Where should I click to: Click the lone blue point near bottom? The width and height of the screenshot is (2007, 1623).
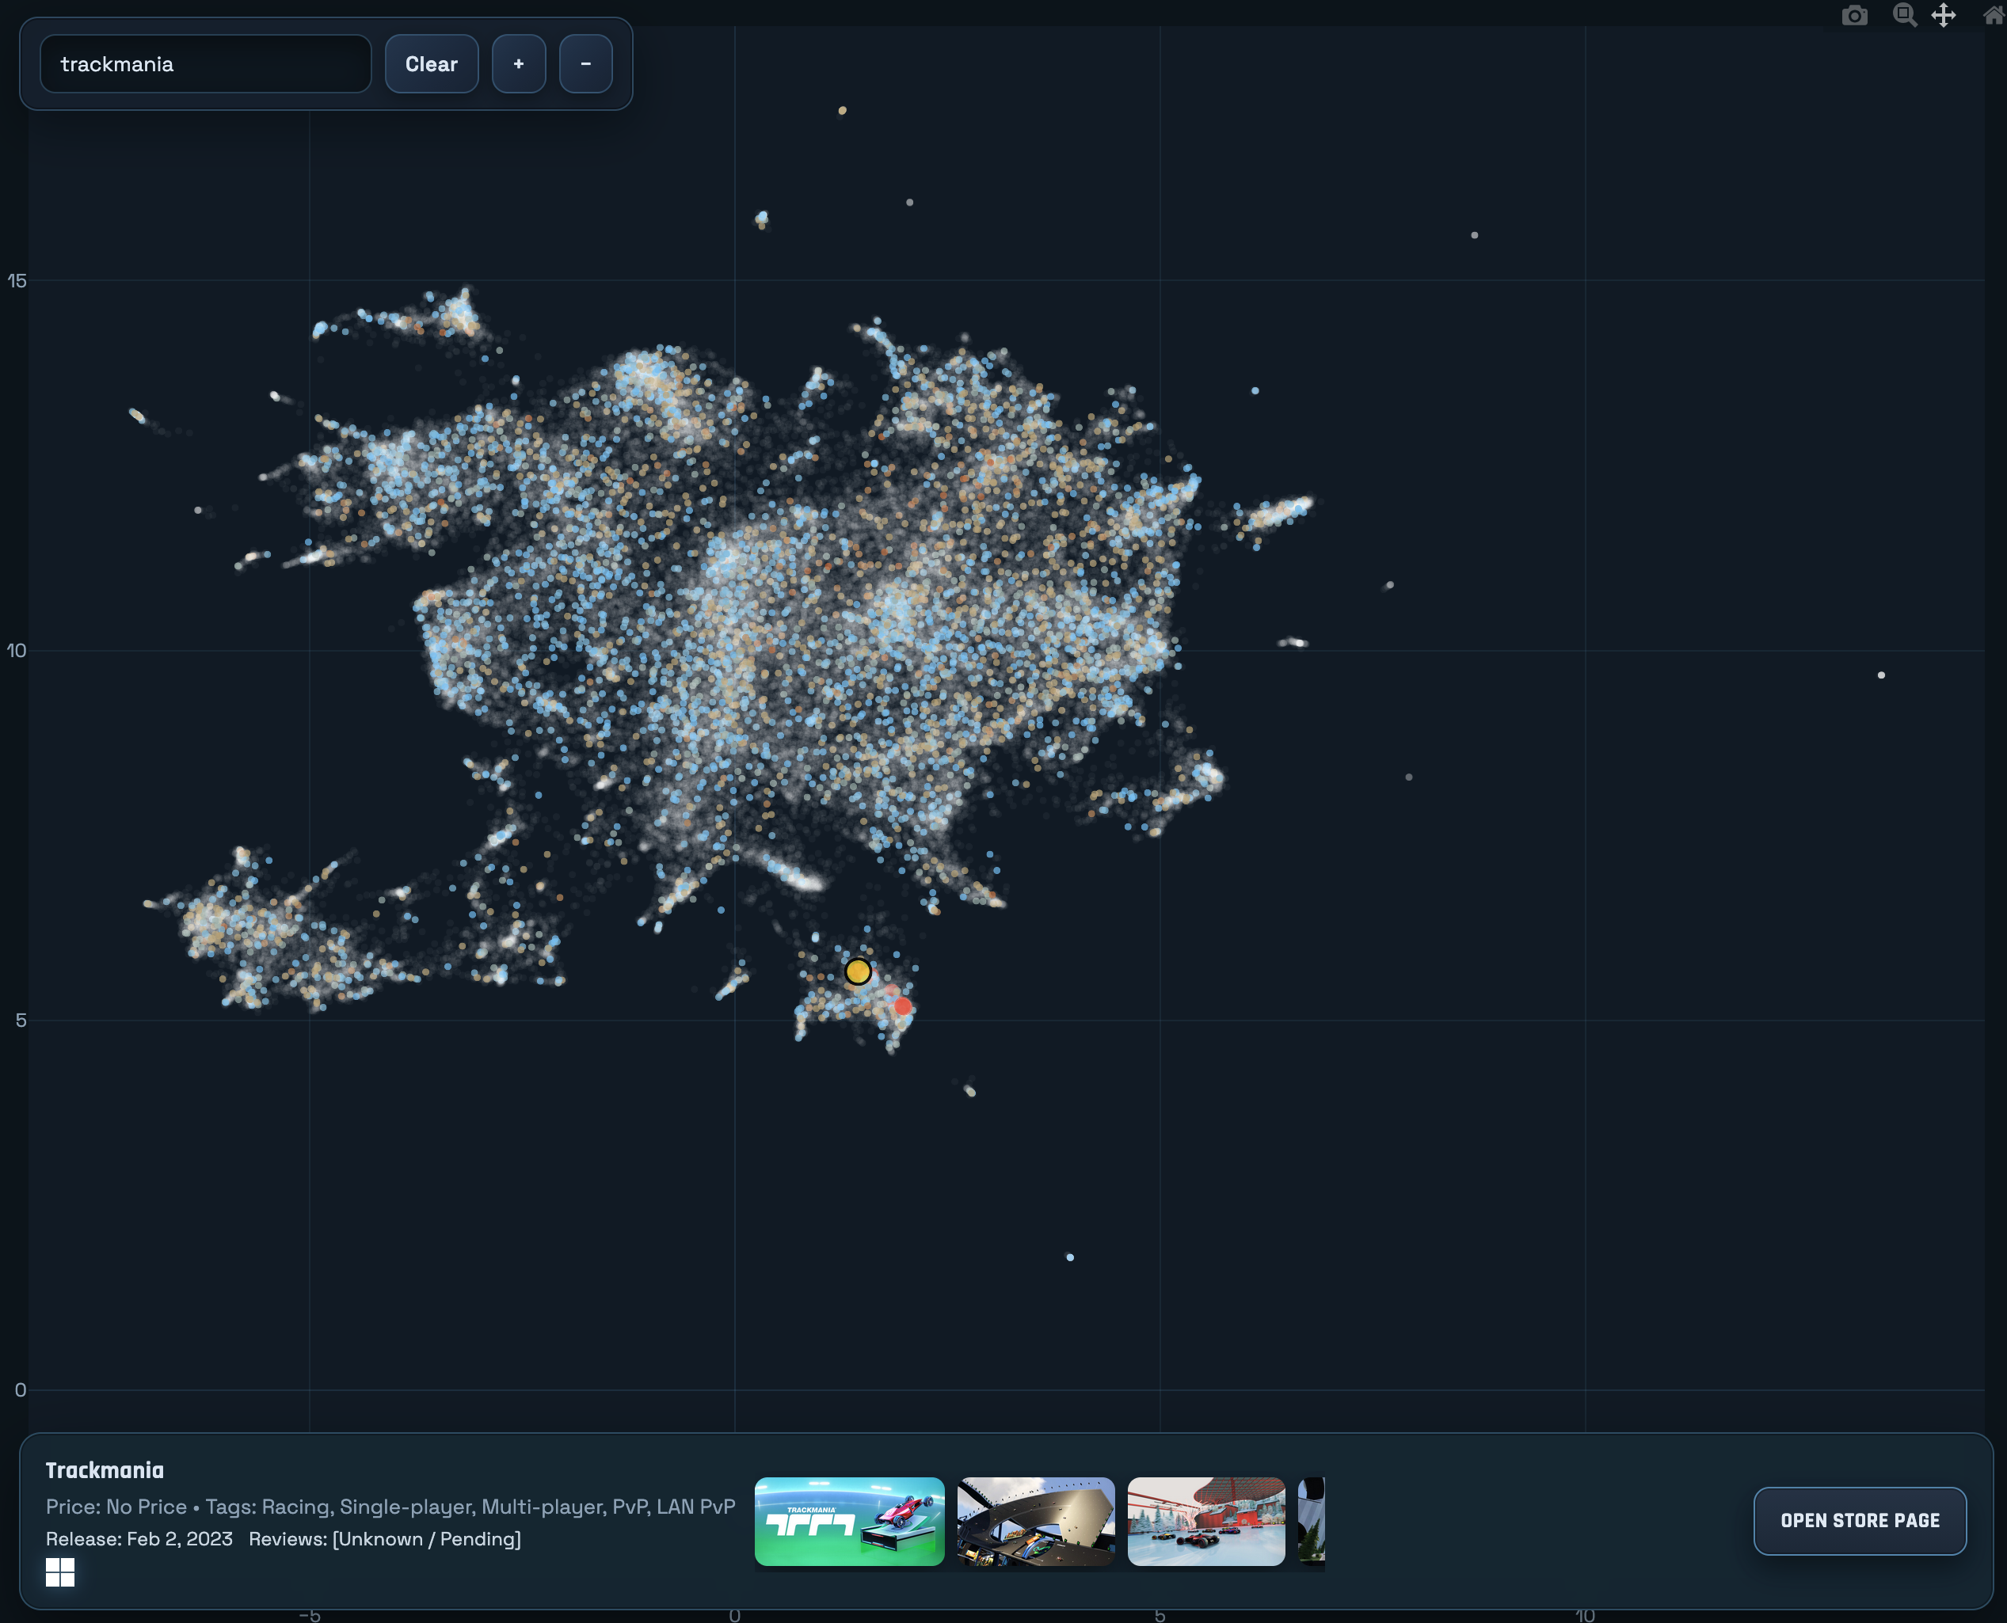[x=1070, y=1257]
